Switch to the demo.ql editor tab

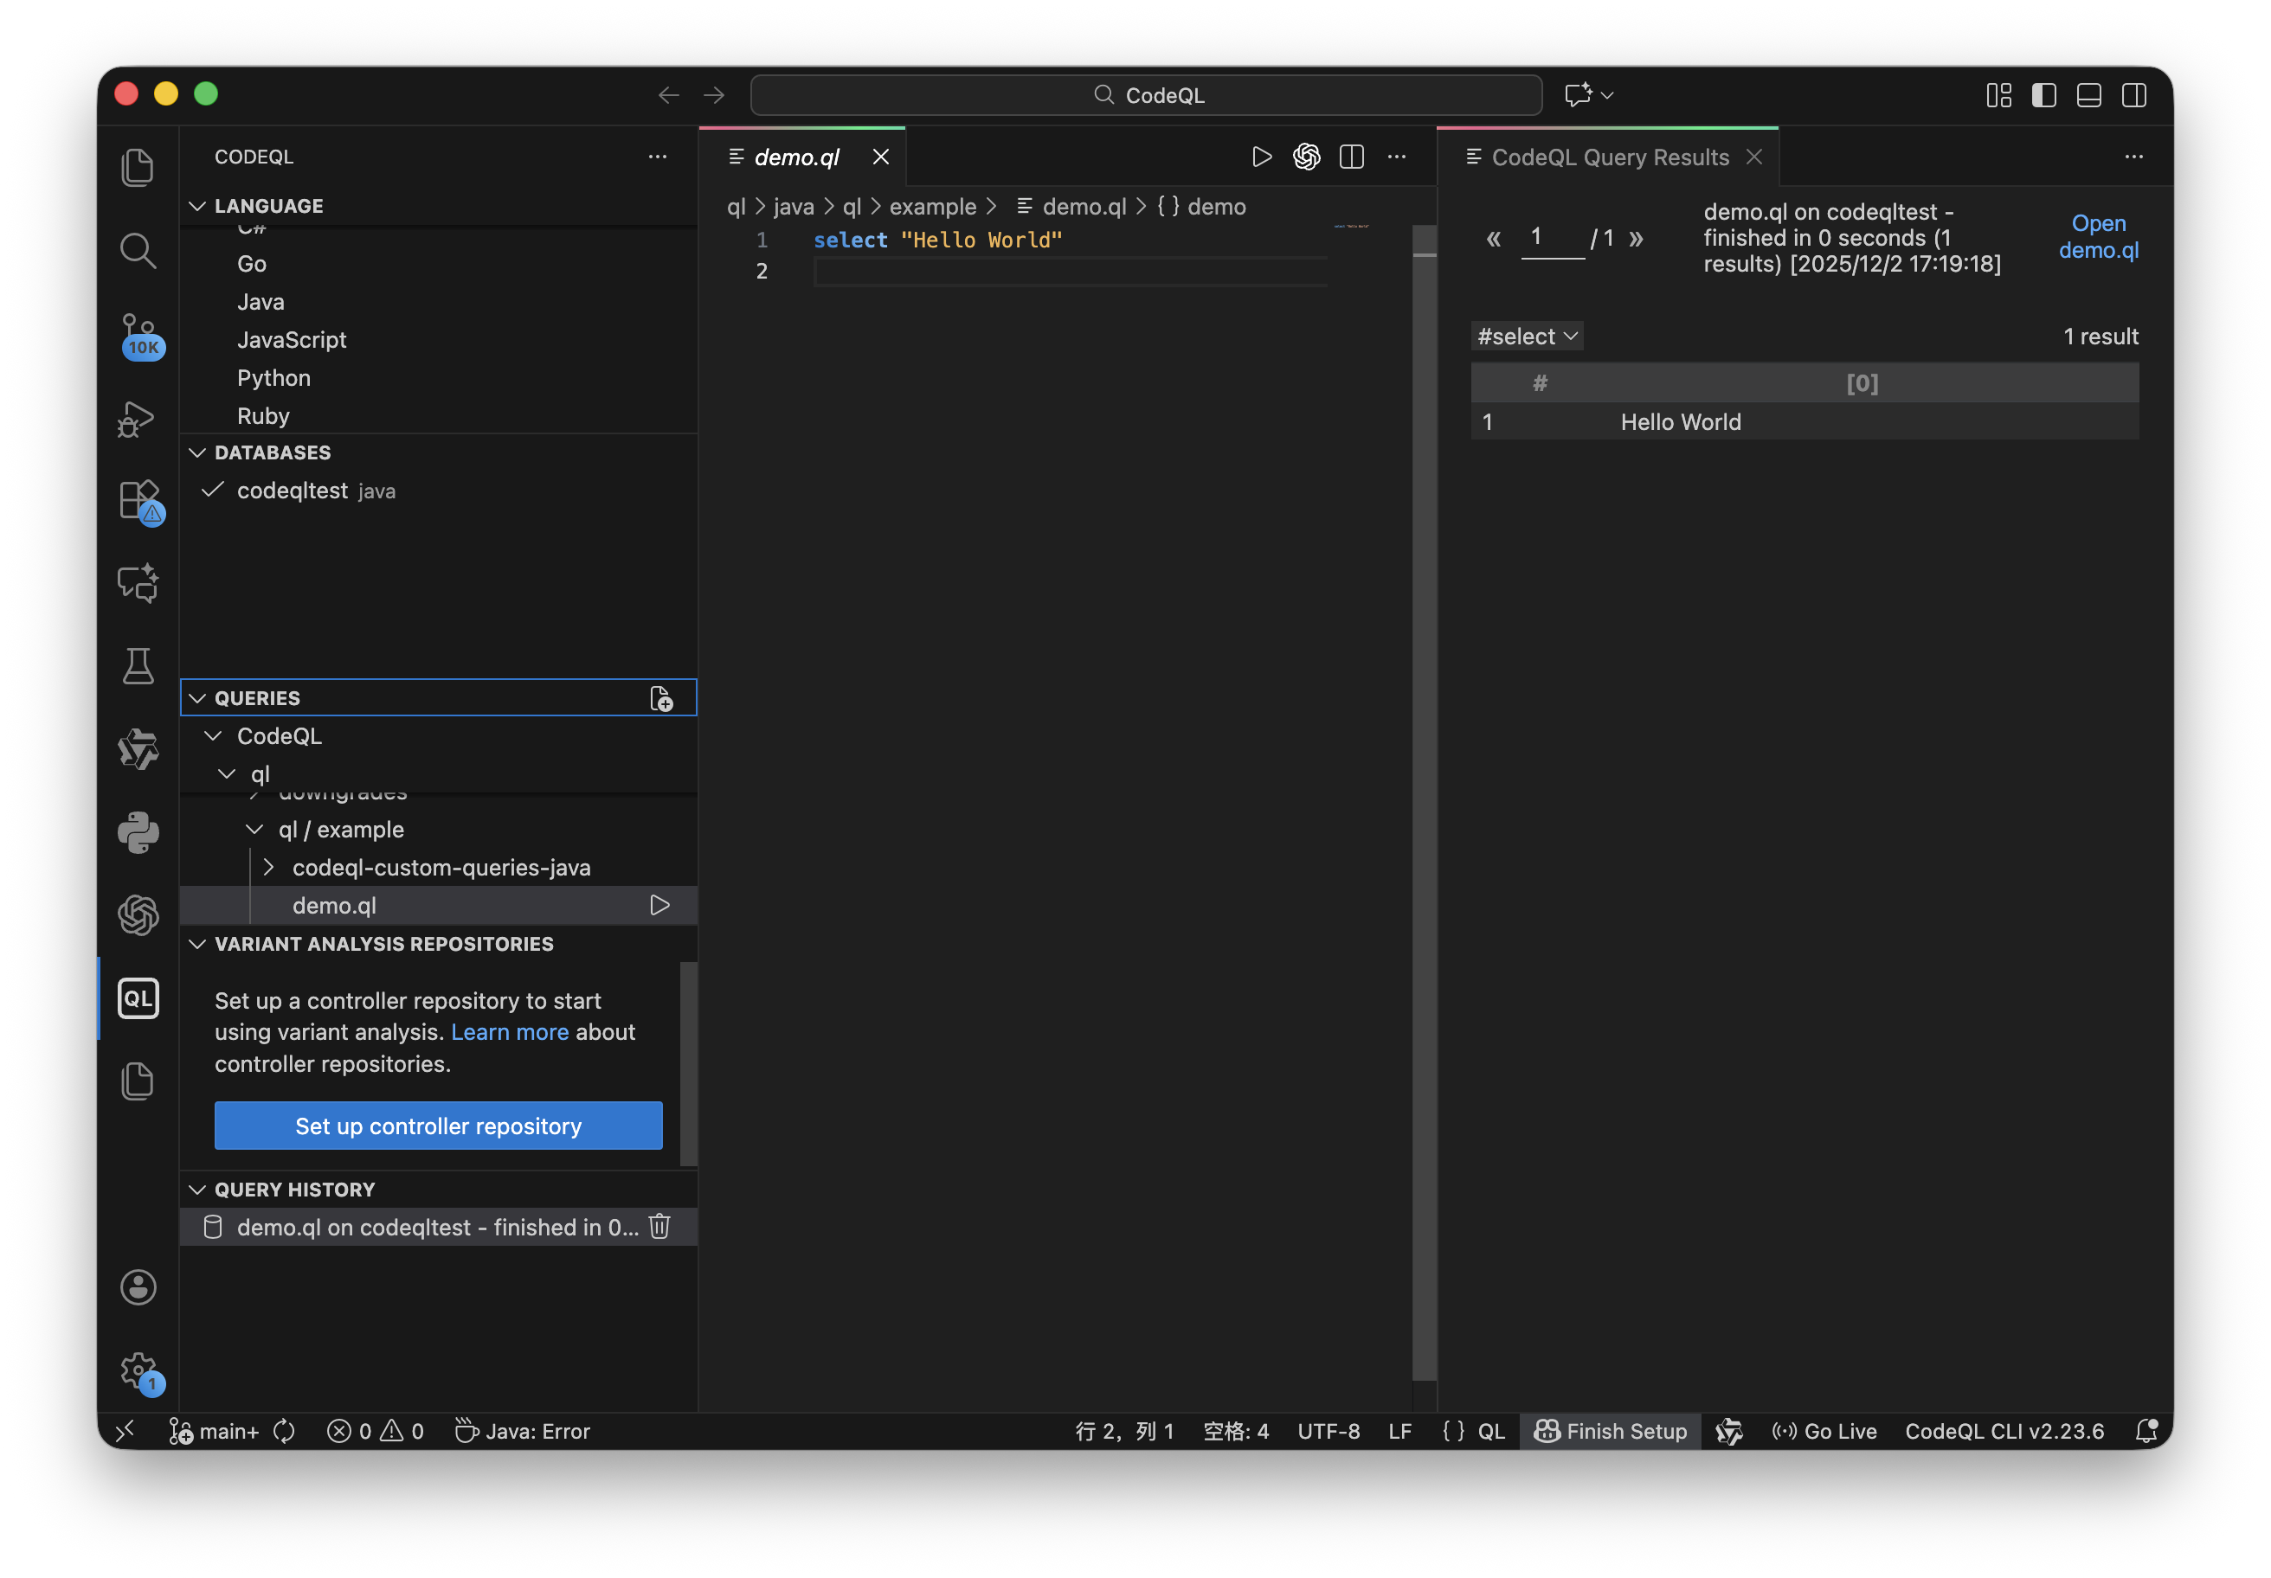(796, 157)
